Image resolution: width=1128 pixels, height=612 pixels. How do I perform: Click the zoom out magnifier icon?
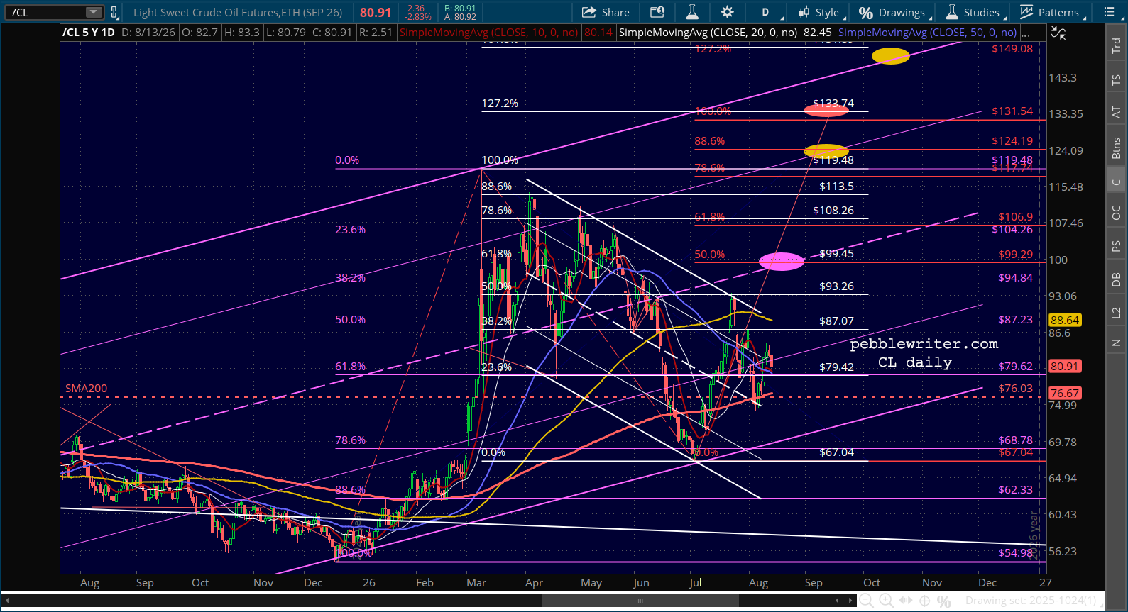867,601
